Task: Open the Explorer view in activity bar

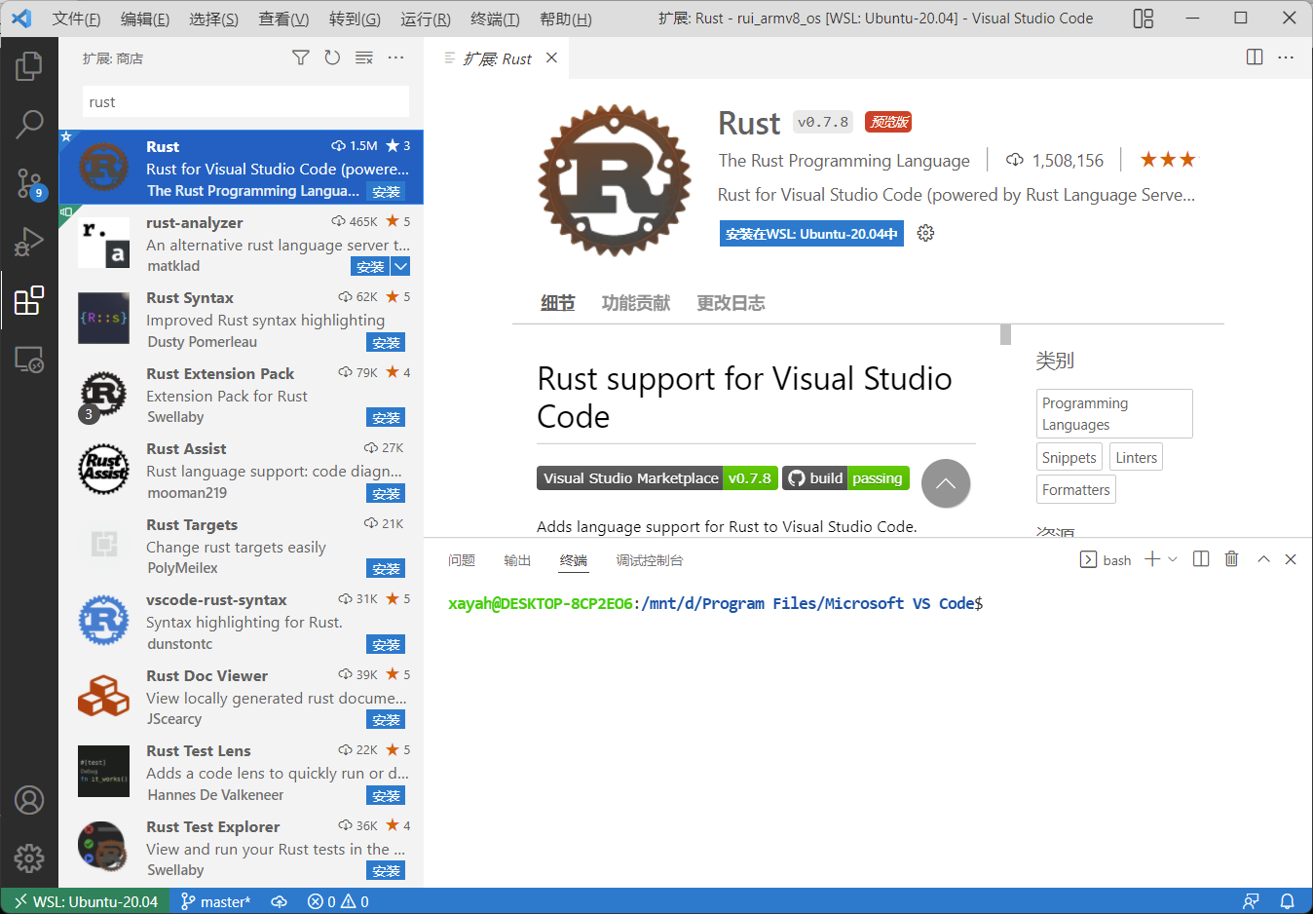Action: [29, 66]
